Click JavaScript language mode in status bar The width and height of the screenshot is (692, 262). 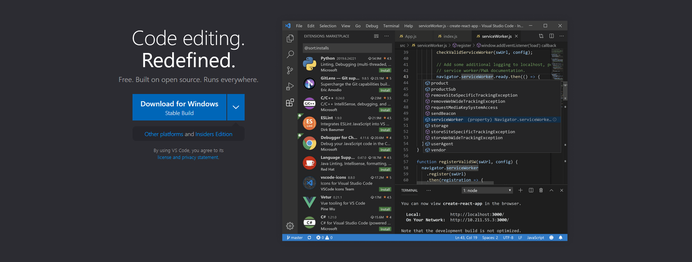(x=535, y=238)
